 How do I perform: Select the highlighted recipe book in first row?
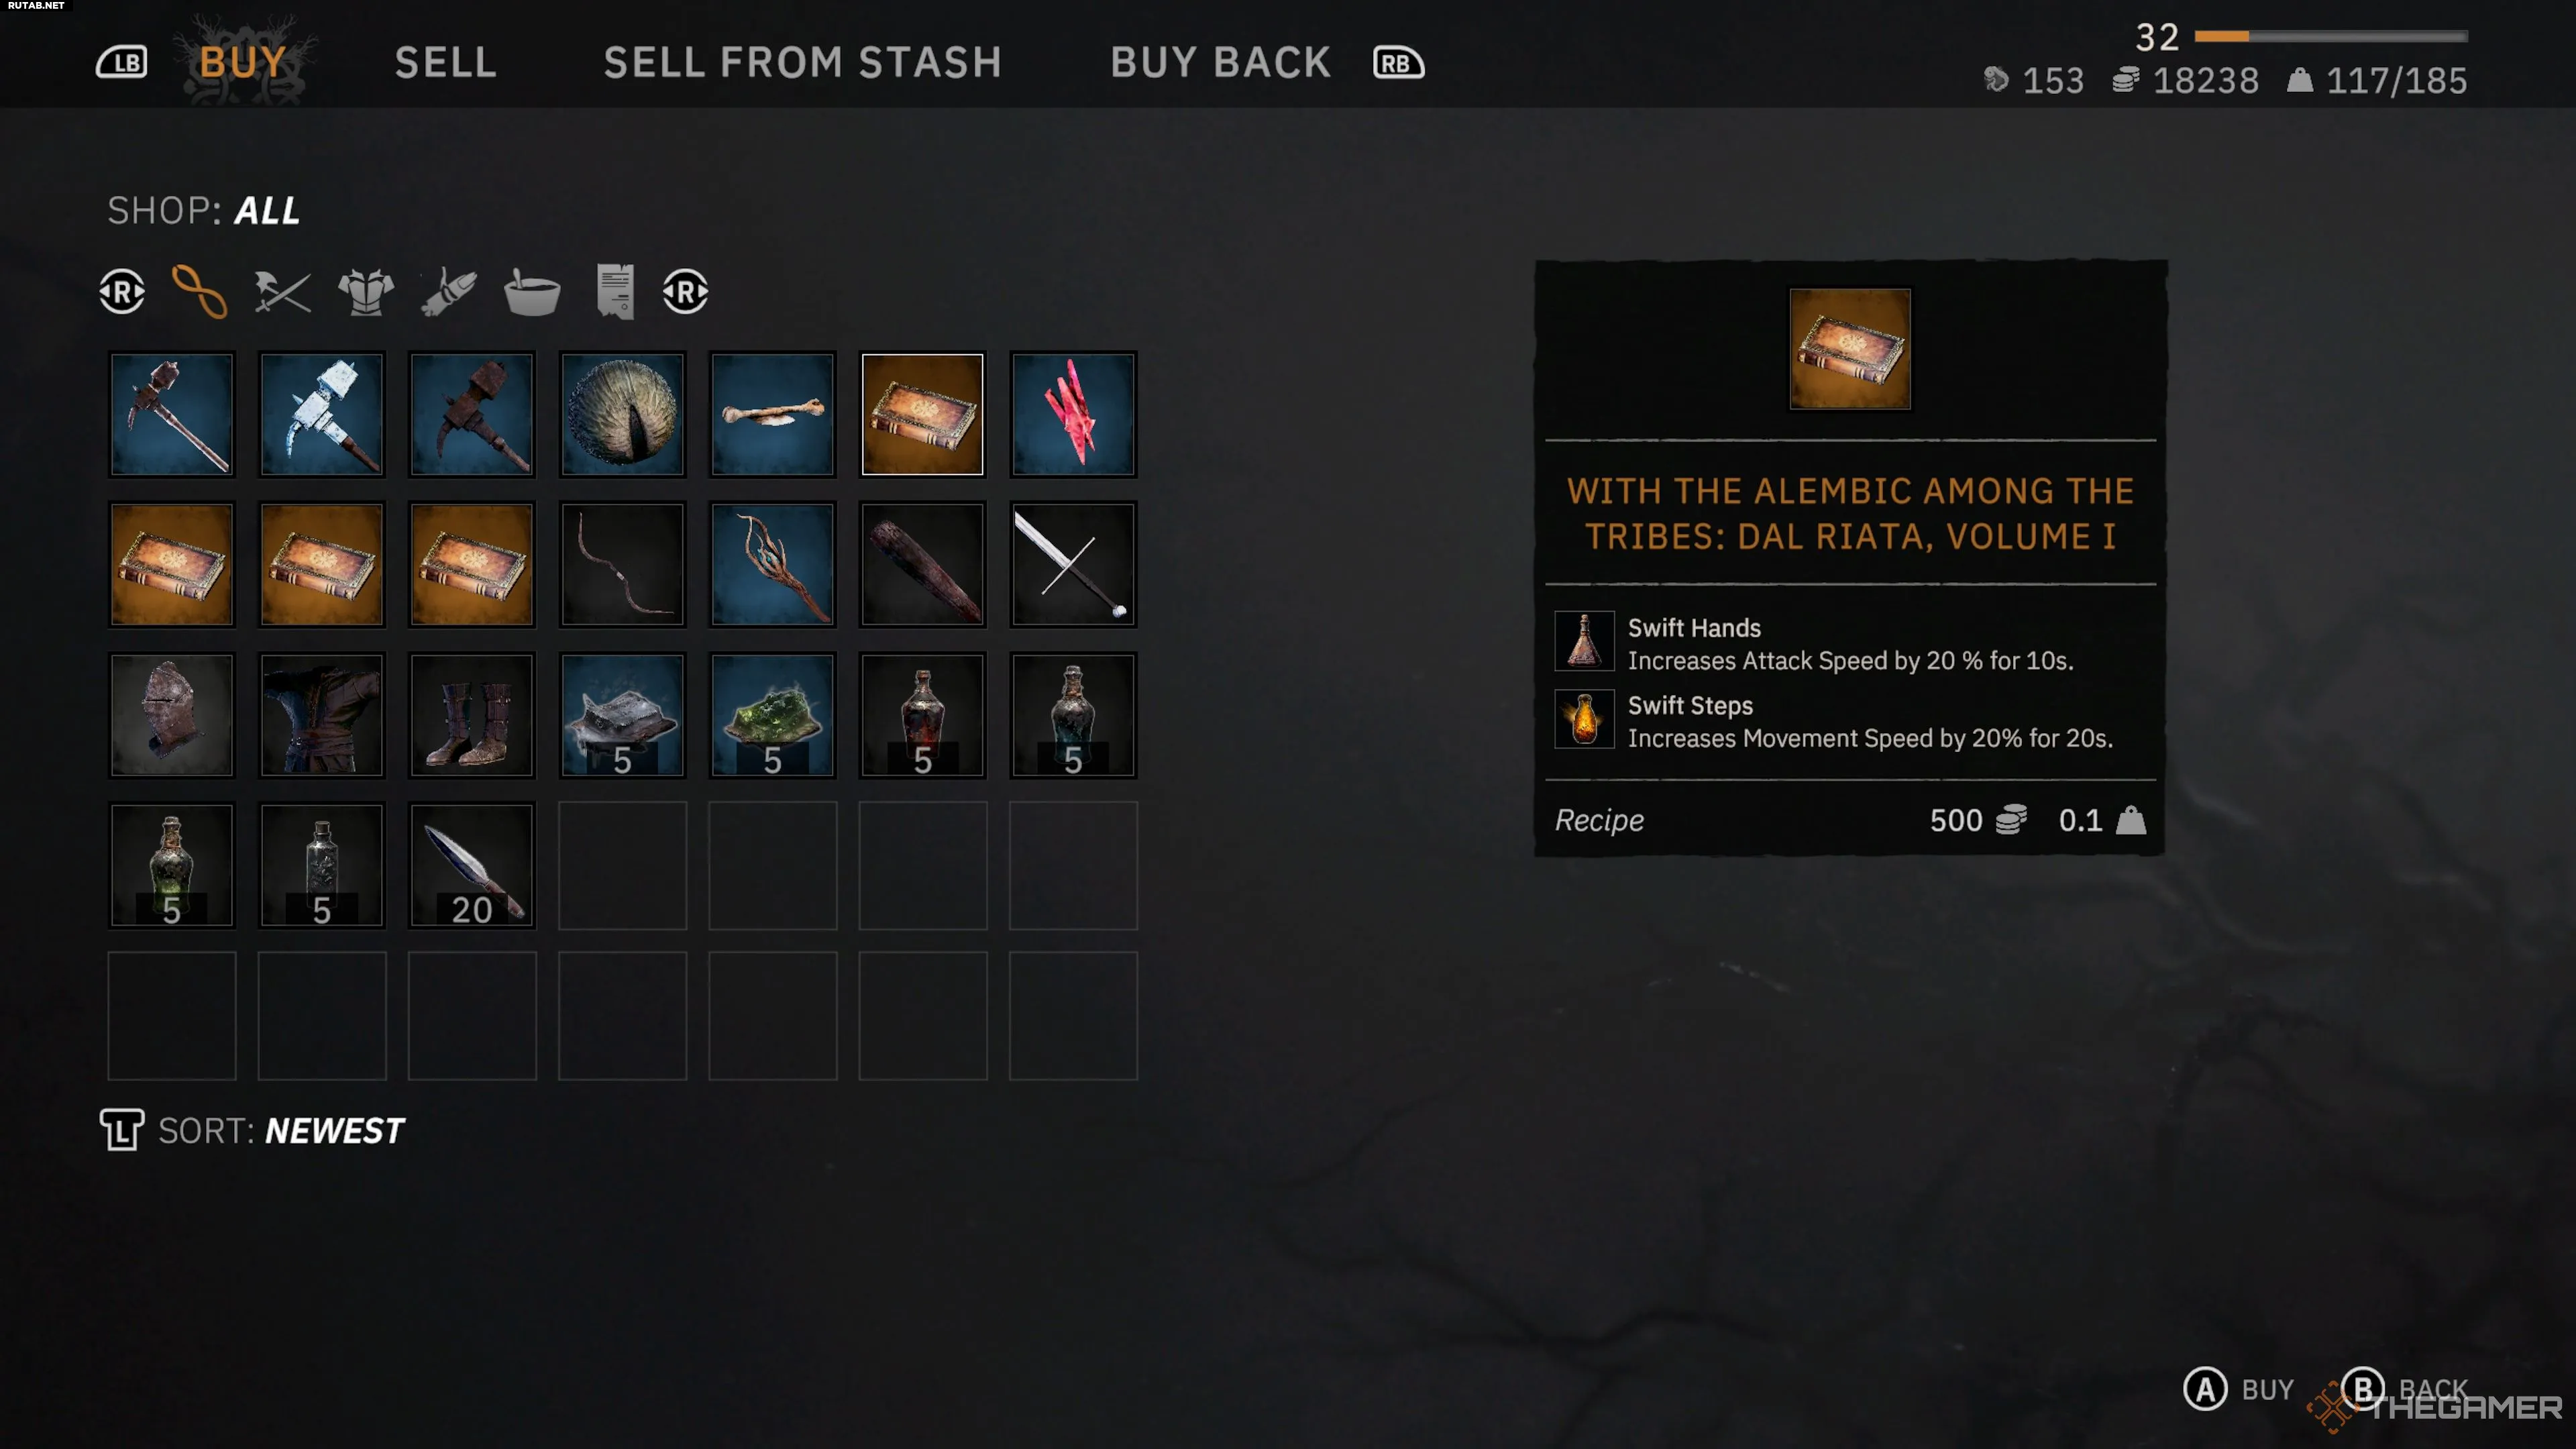923,414
